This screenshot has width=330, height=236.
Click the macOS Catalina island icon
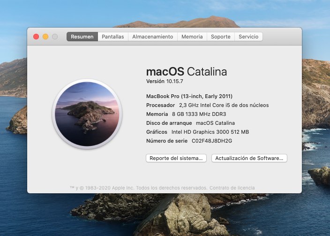[x=87, y=114]
